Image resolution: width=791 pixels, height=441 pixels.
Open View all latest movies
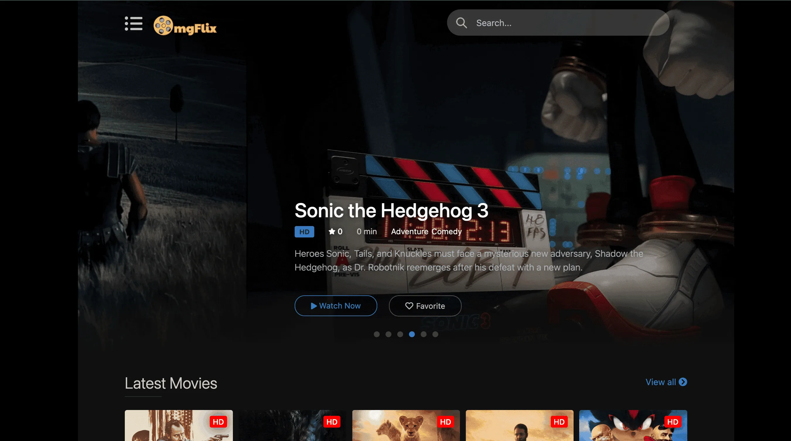(x=661, y=382)
